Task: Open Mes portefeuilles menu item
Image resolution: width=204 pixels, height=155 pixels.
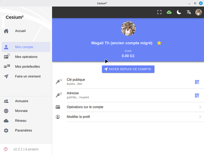Action: coord(26,67)
